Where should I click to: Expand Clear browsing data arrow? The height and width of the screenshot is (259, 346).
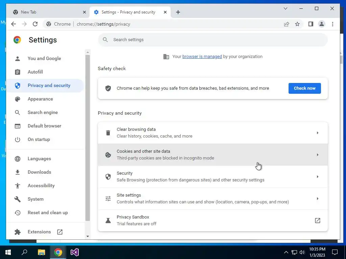click(x=318, y=133)
